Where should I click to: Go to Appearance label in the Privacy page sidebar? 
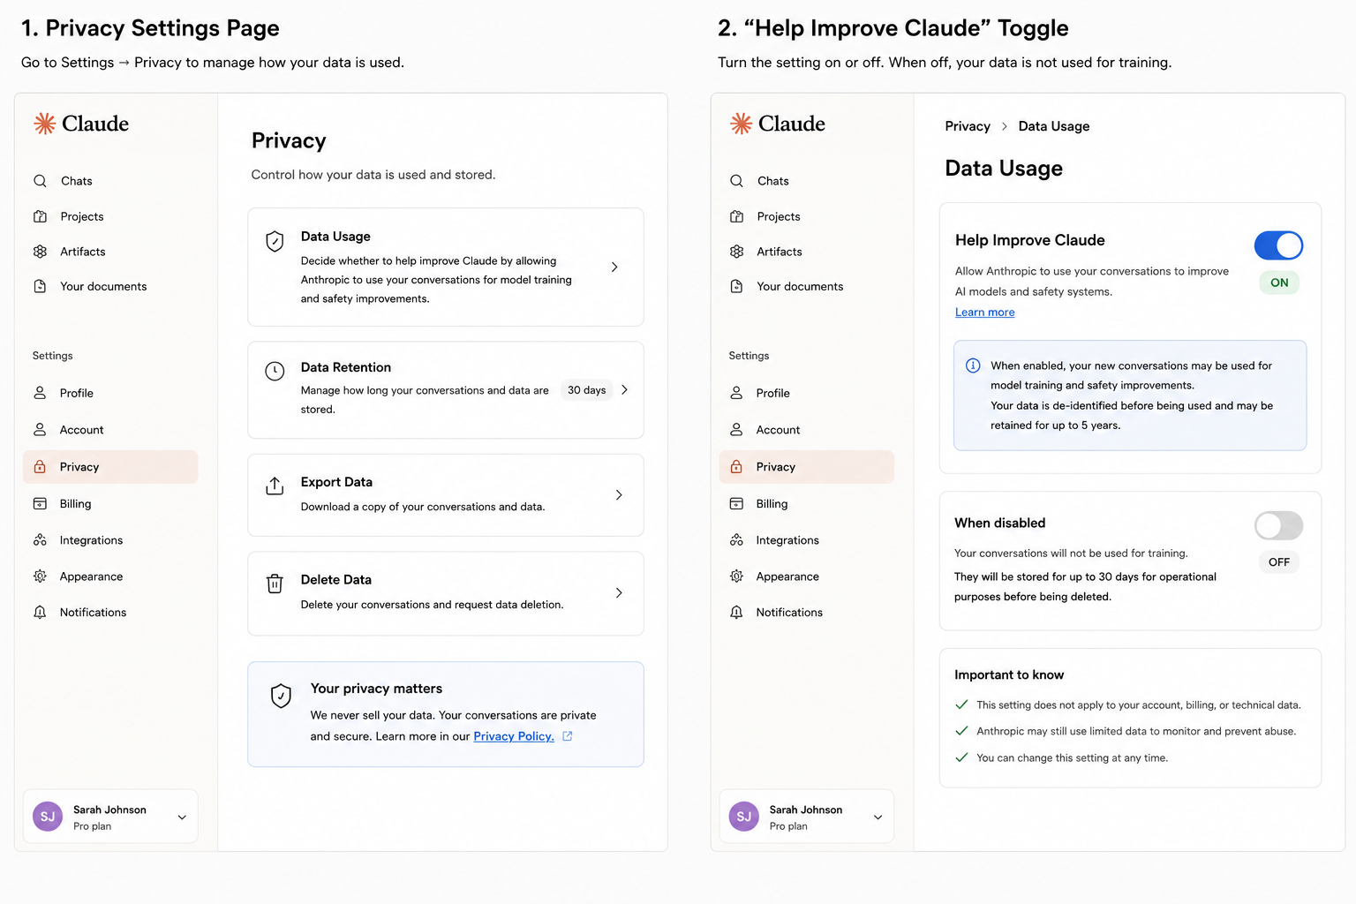(x=91, y=576)
